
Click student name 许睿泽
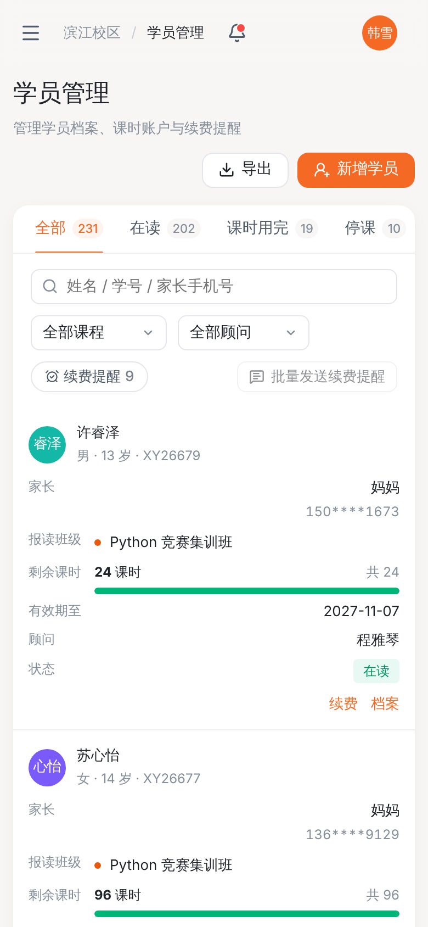98,433
